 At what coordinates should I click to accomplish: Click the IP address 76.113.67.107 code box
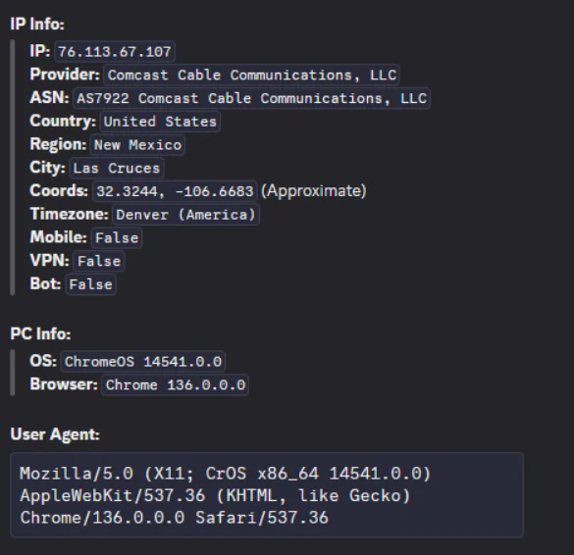[115, 52]
